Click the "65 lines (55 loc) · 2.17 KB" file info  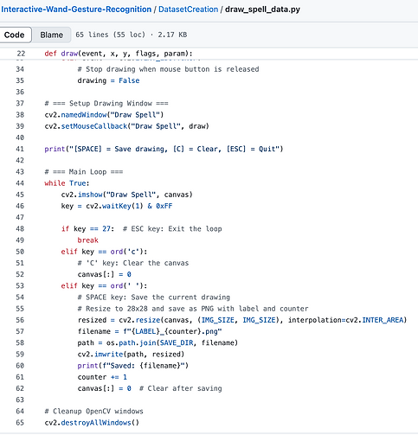coord(132,35)
